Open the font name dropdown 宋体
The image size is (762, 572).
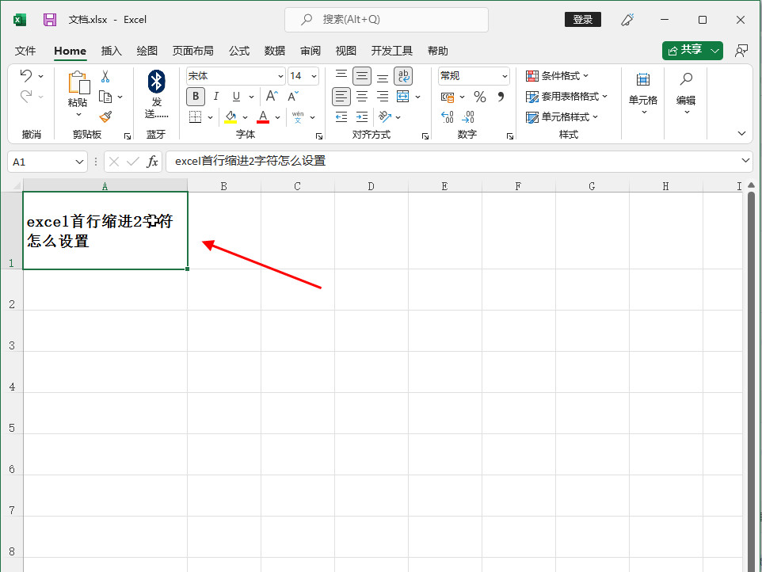click(x=280, y=76)
